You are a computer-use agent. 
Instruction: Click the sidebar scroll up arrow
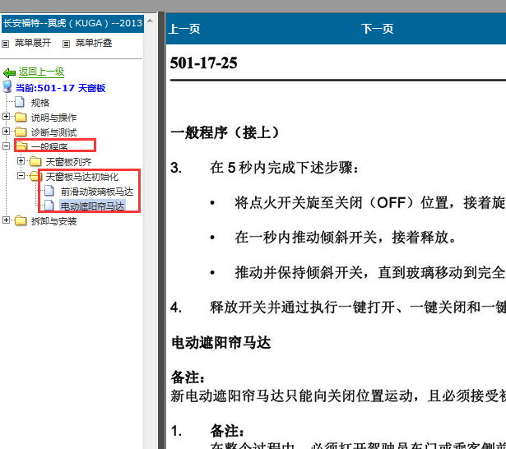click(x=150, y=21)
